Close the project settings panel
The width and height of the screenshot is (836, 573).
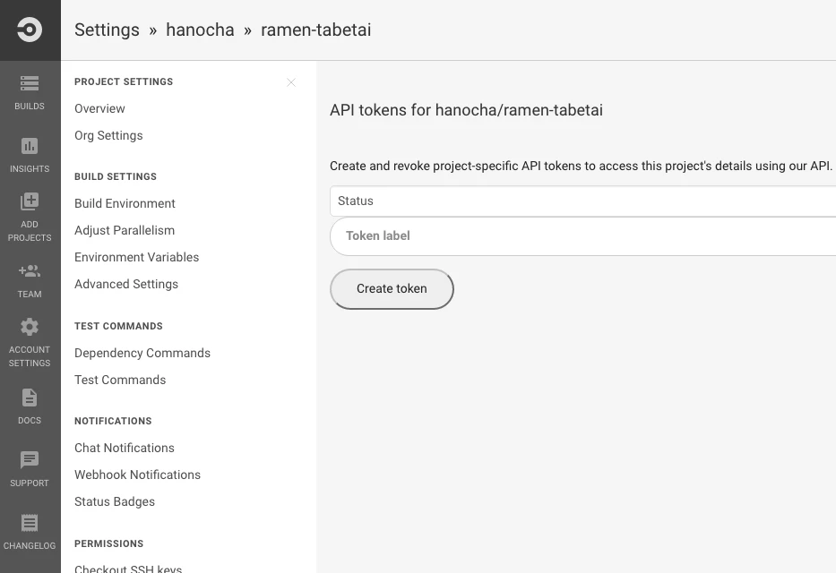(x=291, y=82)
